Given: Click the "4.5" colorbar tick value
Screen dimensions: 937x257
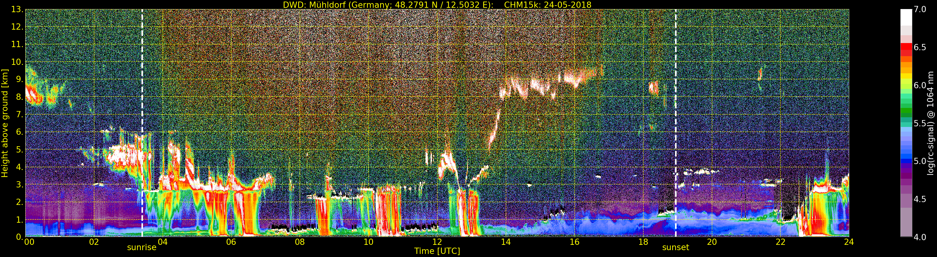Looking at the screenshot, I should pyautogui.click(x=920, y=199).
